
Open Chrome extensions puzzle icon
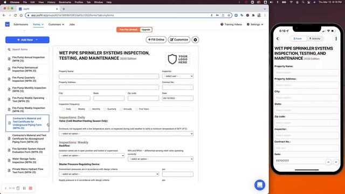point(253,15)
